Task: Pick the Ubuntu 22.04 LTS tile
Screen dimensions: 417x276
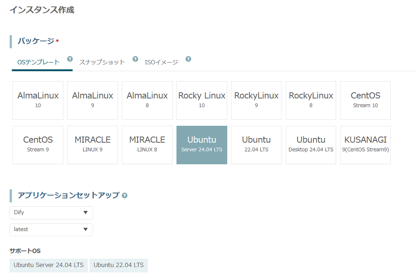Action: click(256, 145)
